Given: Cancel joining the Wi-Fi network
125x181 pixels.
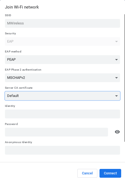Looking at the screenshot, I should pyautogui.click(x=87, y=173).
